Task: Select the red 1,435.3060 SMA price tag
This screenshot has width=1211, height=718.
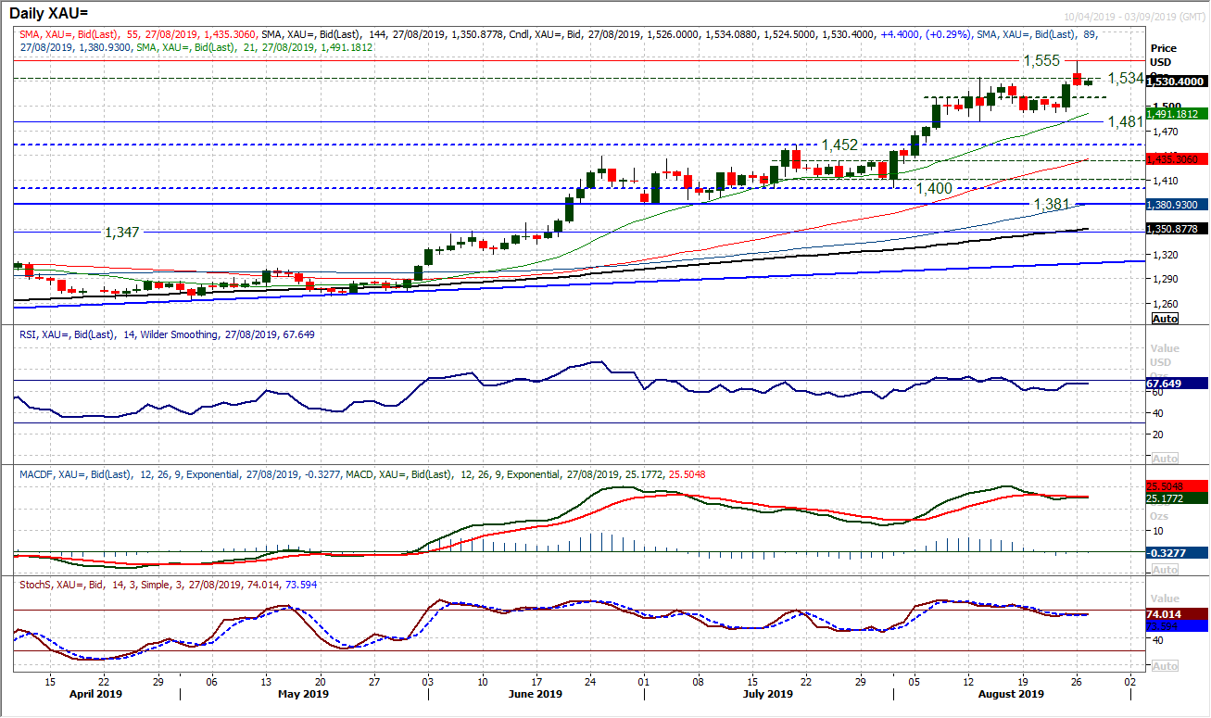Action: 1177,159
